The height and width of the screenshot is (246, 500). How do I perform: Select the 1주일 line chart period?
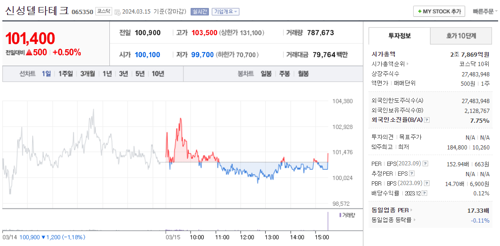[66, 74]
